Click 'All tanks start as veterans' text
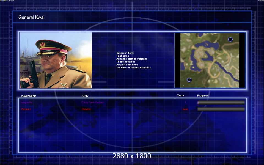 (132, 59)
